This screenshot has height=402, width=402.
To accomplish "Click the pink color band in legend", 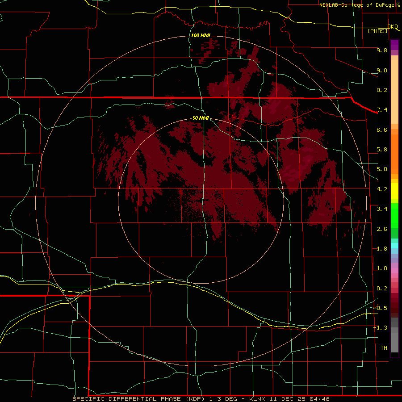I will point(394,271).
